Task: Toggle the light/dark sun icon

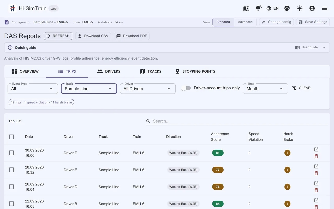Action: click(300, 8)
